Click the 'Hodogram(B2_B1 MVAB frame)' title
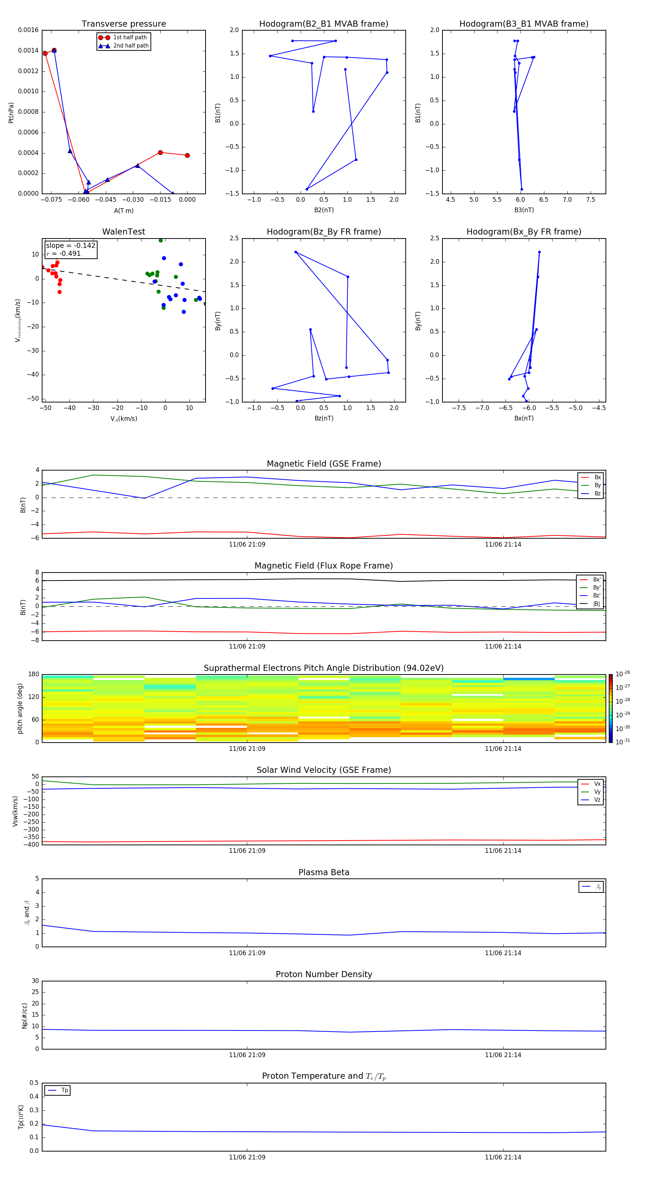The height and width of the screenshot is (1189, 648). [x=324, y=23]
